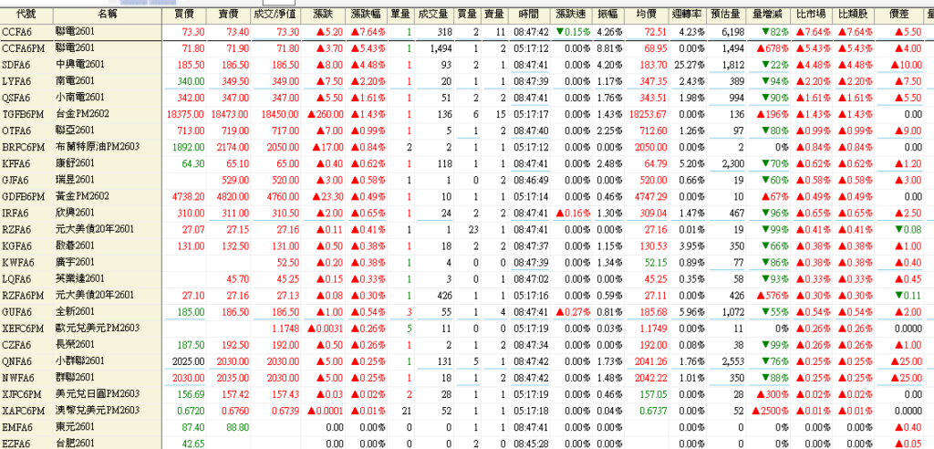Choose the 黃金PM2602 contract name
This screenshot has width=934, height=449.
(x=82, y=195)
